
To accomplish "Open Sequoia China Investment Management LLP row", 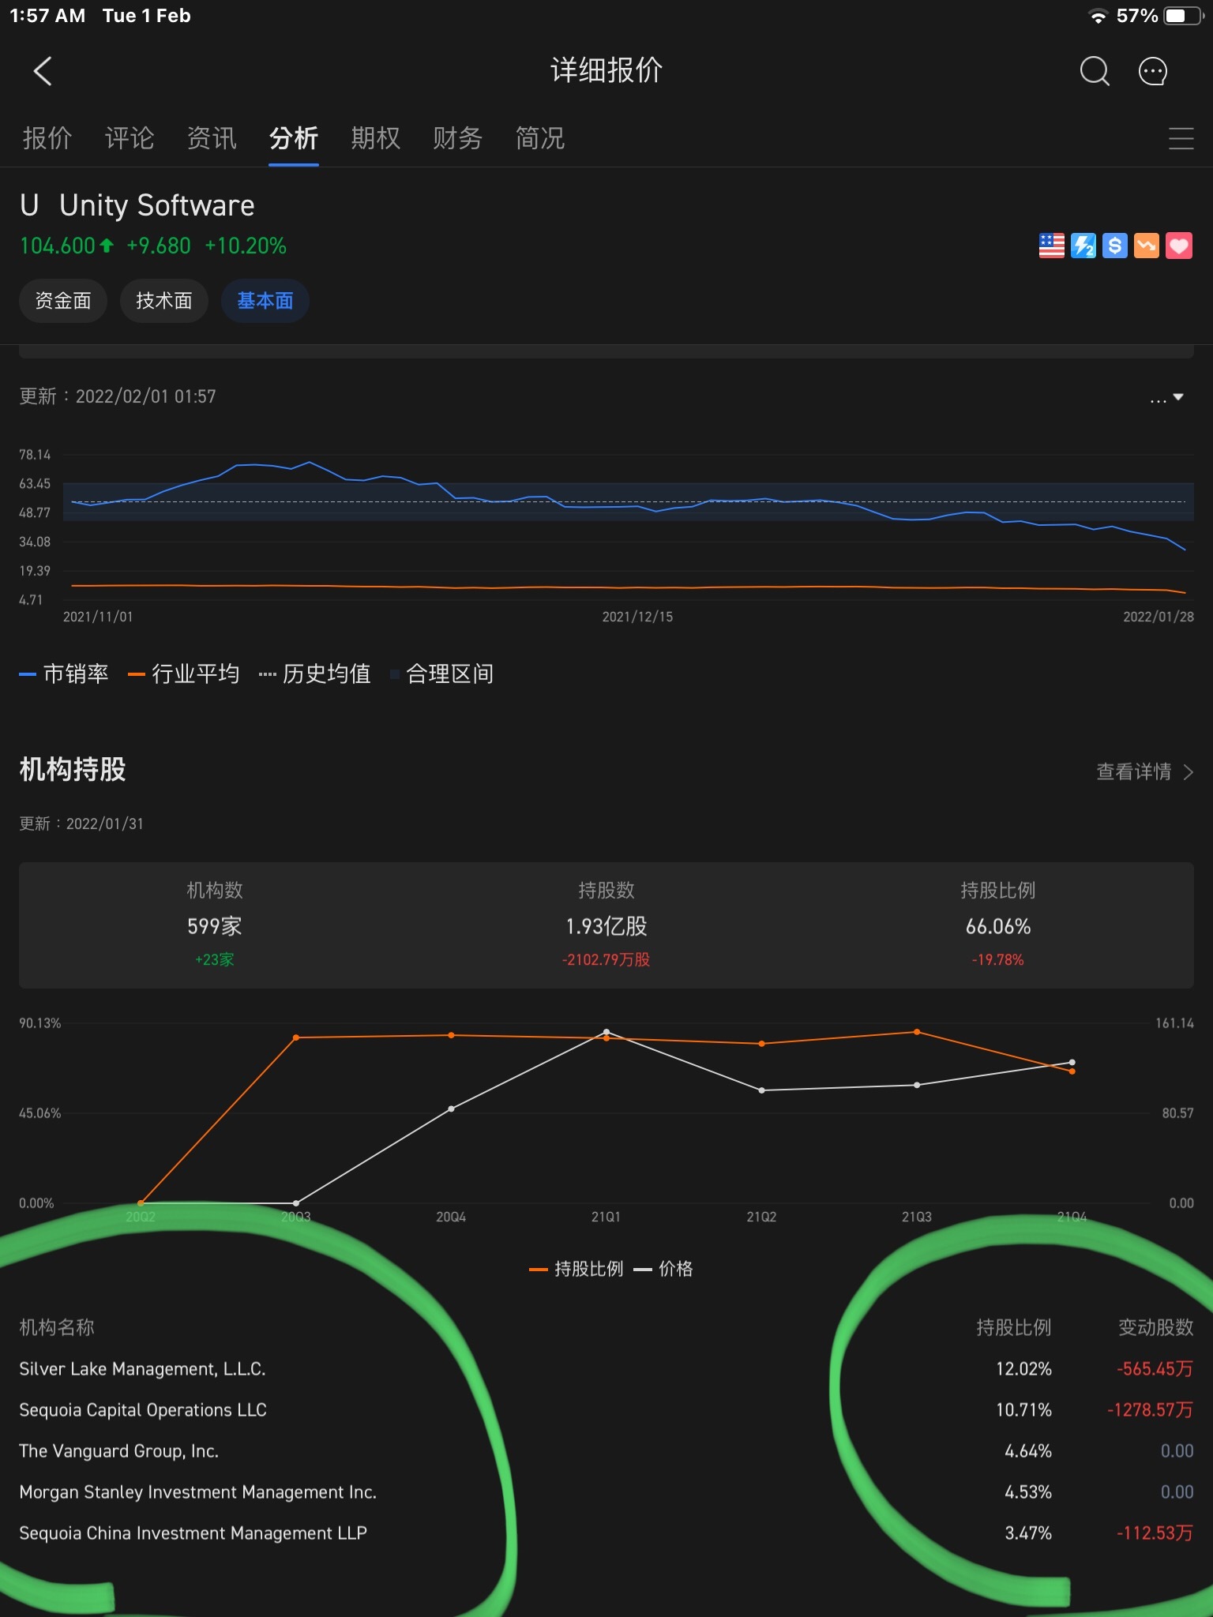I will coord(606,1533).
